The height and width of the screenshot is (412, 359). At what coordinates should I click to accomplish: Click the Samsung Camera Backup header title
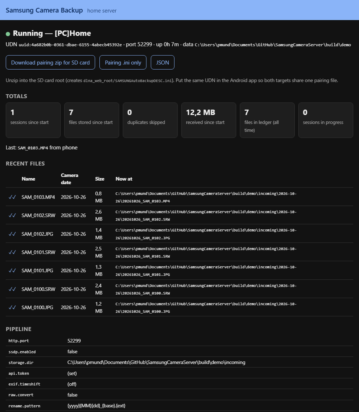[x=44, y=10]
